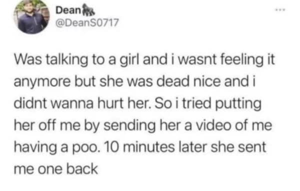
Task: Click the word 'putting' in the tweet
Action: tap(238, 104)
